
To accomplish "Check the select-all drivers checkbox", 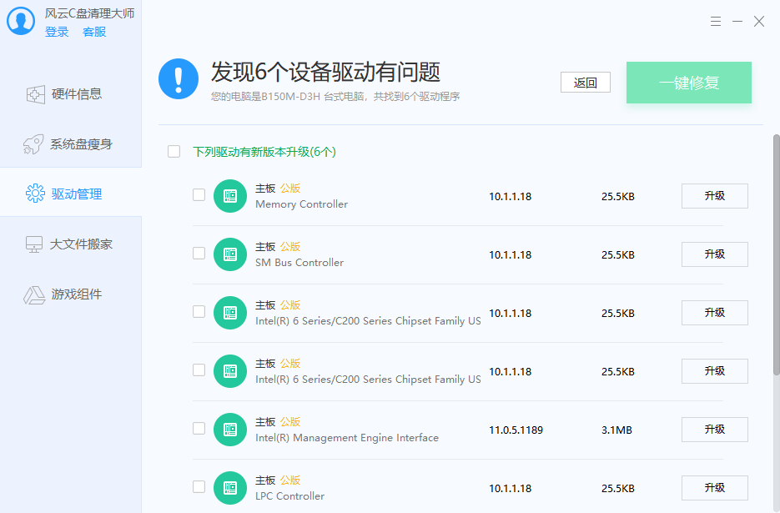I will click(x=174, y=152).
